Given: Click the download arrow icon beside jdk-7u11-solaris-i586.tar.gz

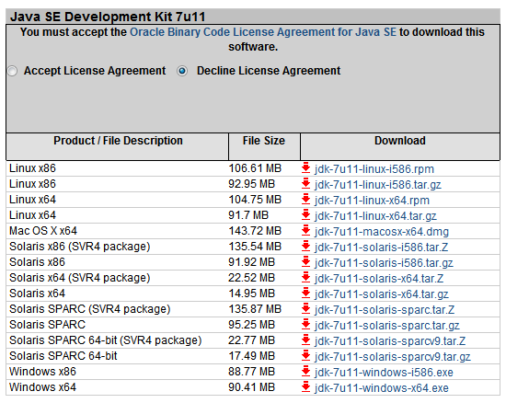Looking at the screenshot, I should [305, 262].
